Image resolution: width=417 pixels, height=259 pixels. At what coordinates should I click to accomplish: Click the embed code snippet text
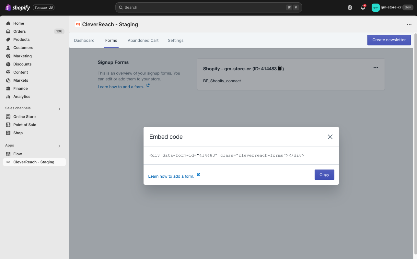(227, 155)
